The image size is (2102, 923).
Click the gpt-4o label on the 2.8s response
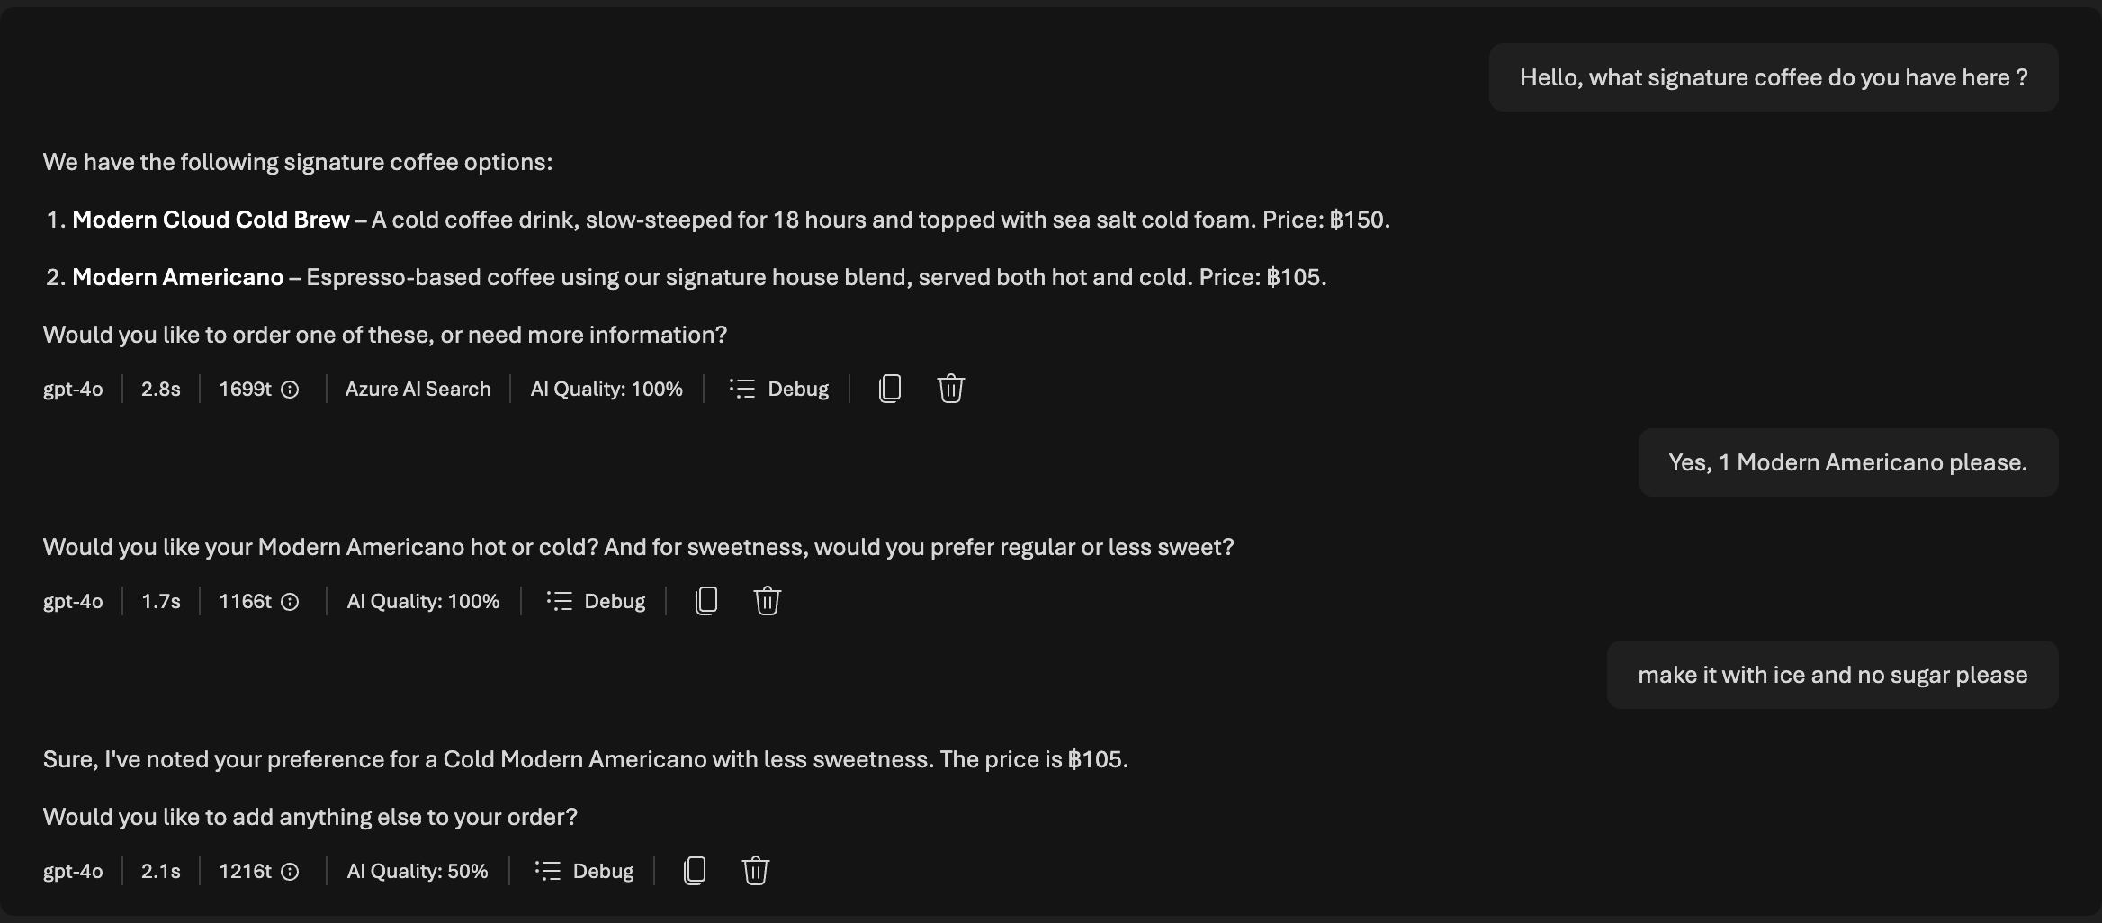pos(73,389)
